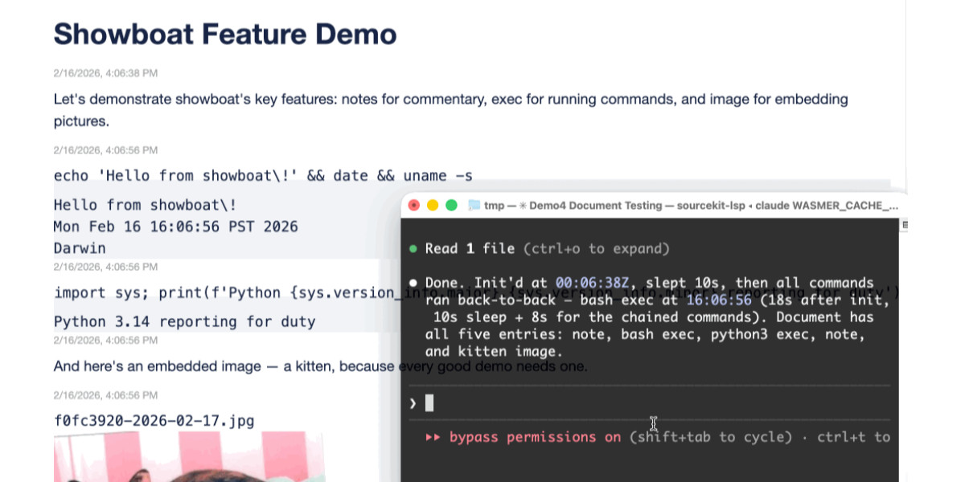The image size is (965, 482).
Task: Click the import sys Python command block
Action: click(225, 292)
